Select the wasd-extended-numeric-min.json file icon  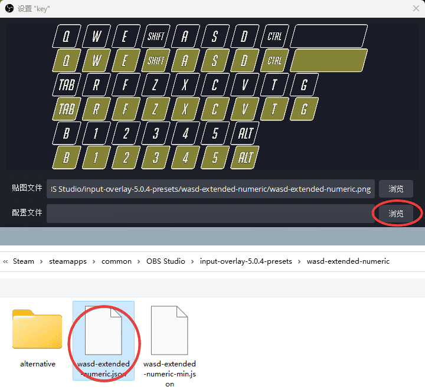tap(169, 330)
